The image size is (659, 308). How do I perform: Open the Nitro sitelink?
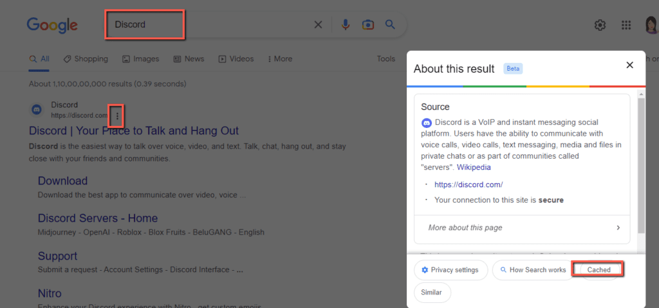[x=50, y=293]
